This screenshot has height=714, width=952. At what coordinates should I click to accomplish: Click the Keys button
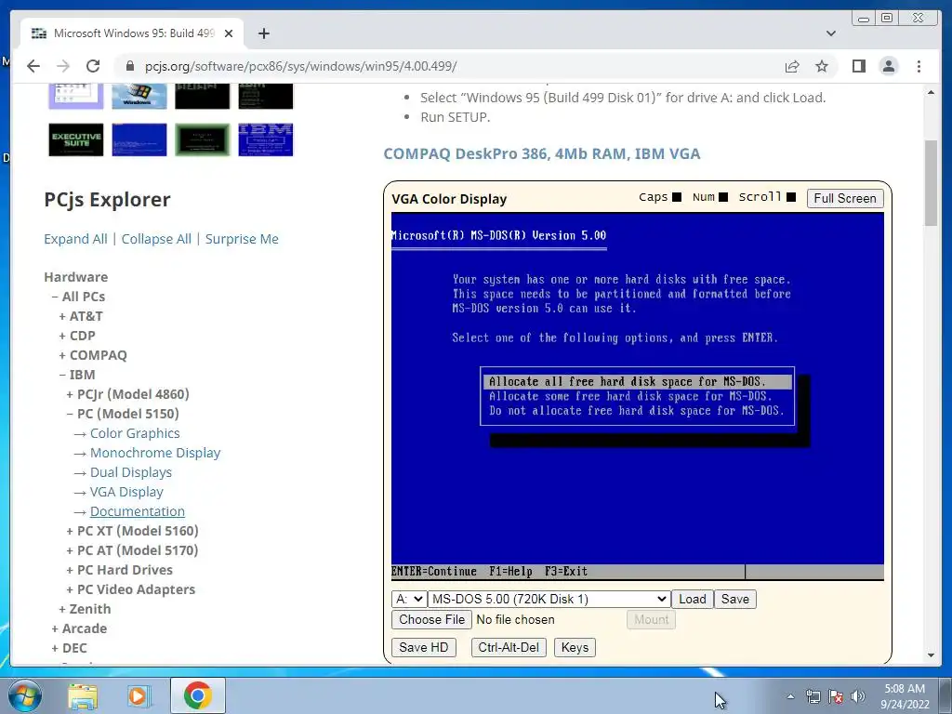point(575,648)
